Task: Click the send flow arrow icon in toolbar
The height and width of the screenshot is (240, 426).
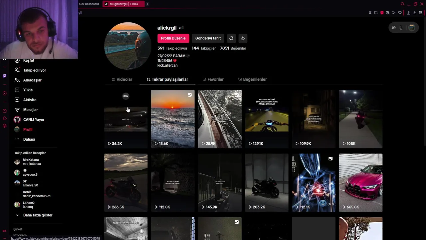Action: (394, 13)
